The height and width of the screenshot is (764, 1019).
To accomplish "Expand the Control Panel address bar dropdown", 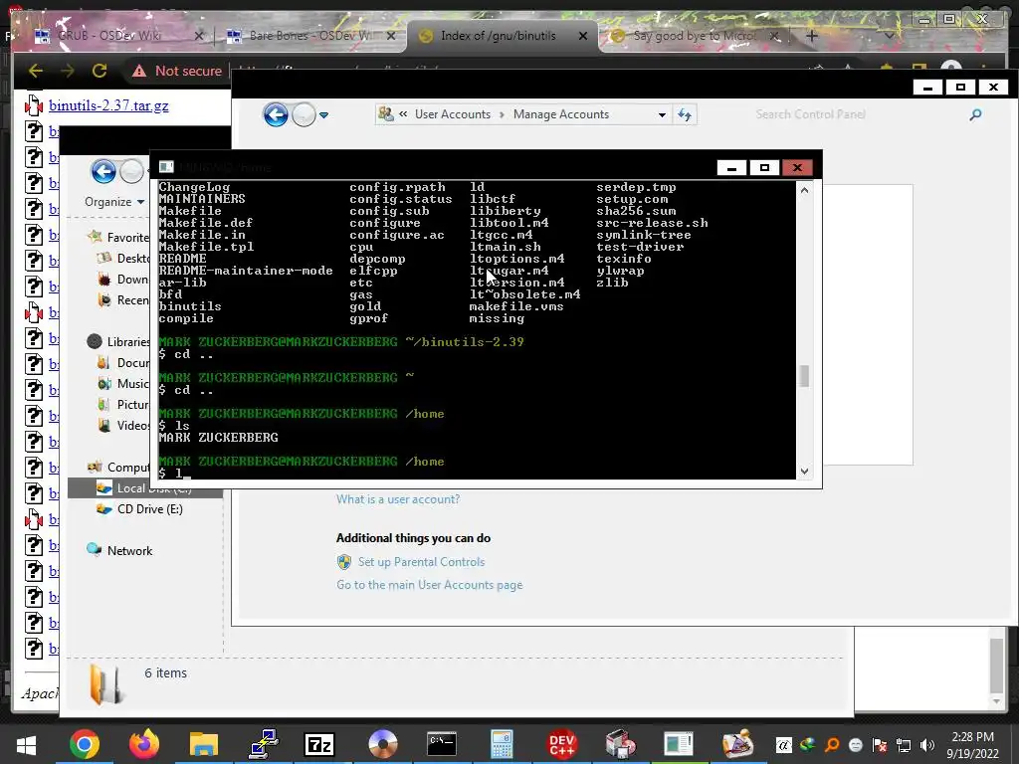I will coord(662,115).
